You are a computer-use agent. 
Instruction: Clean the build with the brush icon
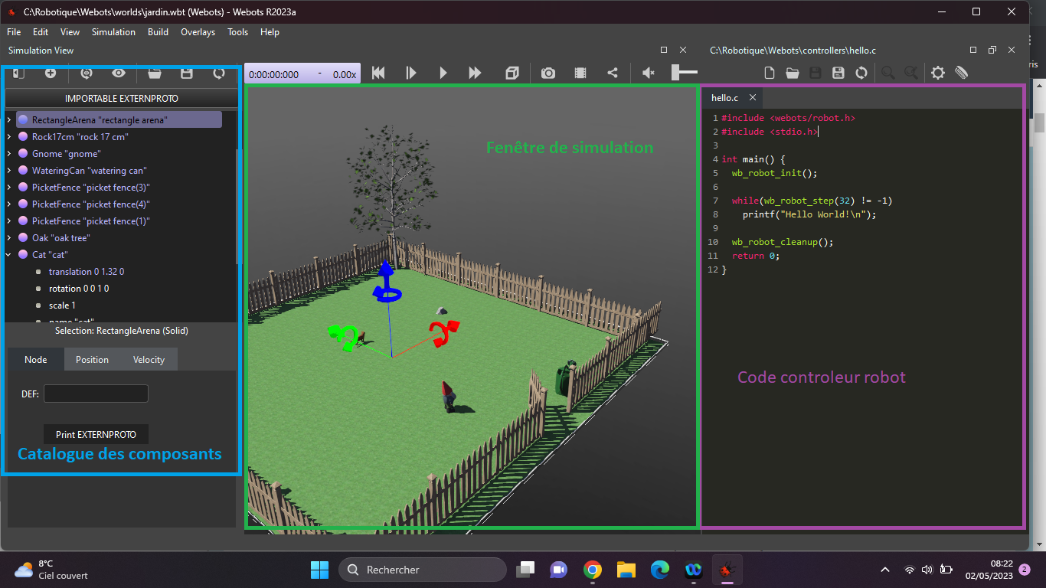pyautogui.click(x=962, y=73)
